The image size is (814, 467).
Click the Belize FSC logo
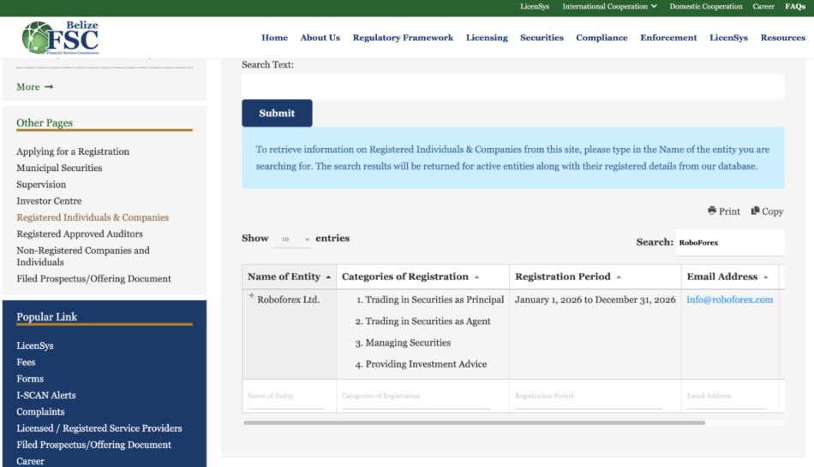60,38
